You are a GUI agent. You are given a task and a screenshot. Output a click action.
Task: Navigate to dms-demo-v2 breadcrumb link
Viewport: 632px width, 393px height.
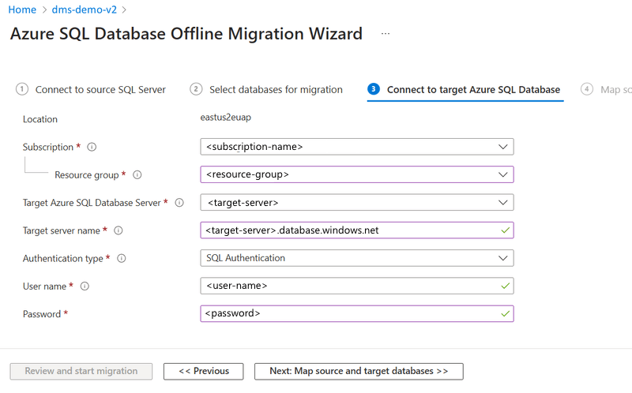point(83,9)
